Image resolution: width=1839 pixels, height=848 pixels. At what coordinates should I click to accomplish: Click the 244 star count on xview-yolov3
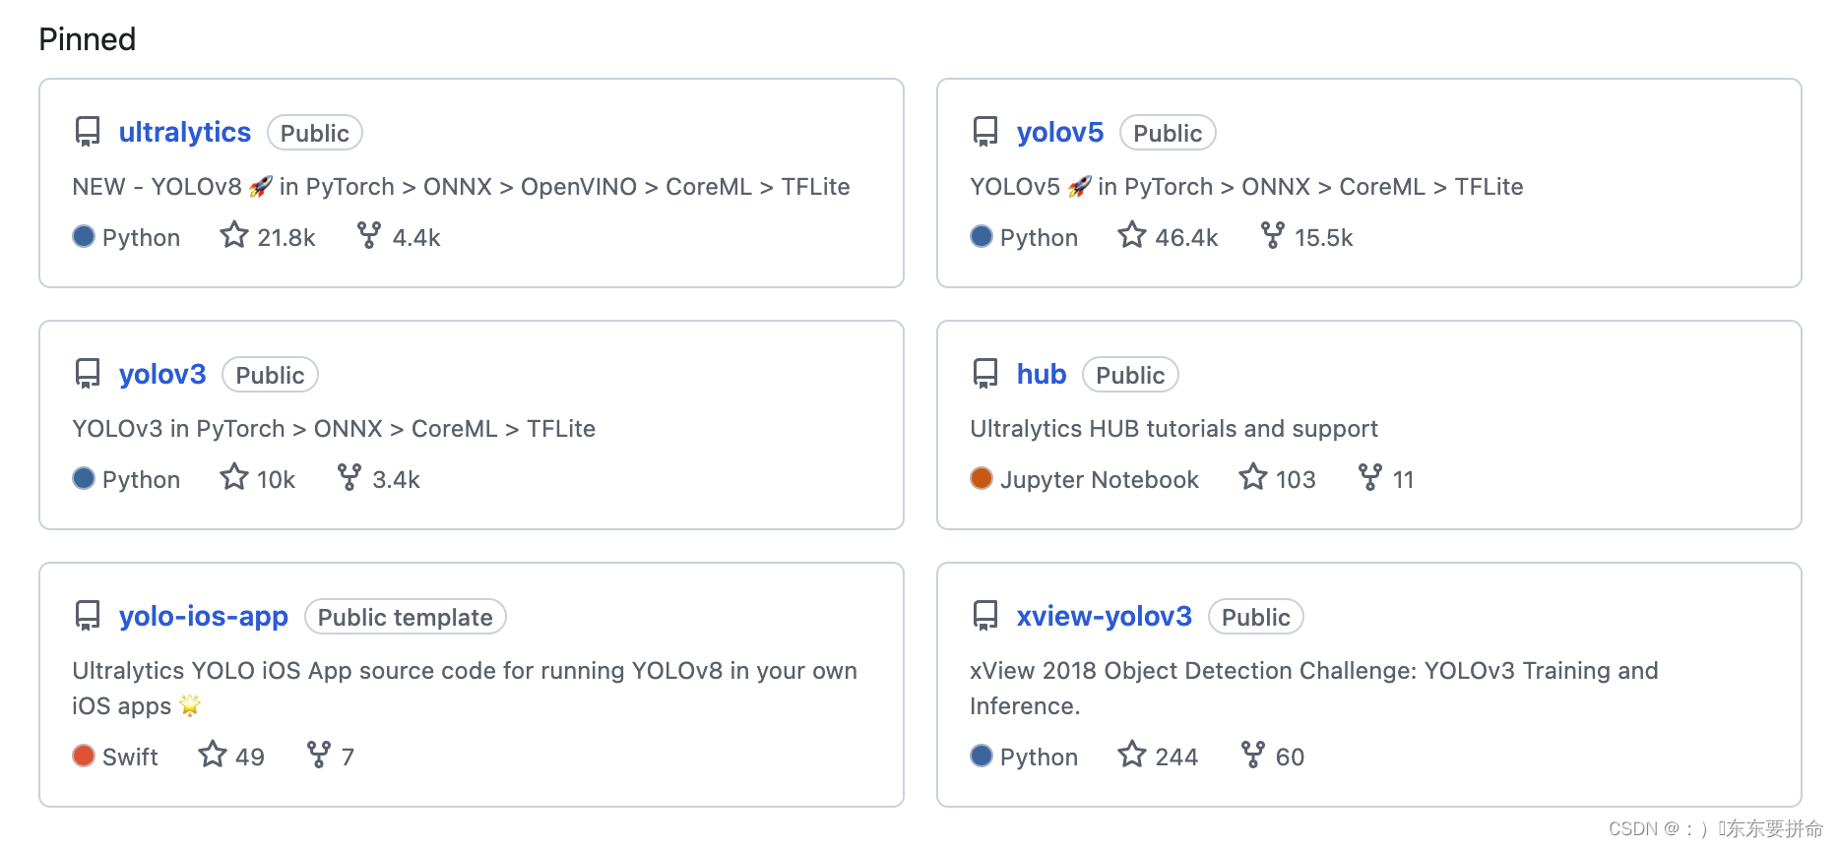click(1176, 757)
